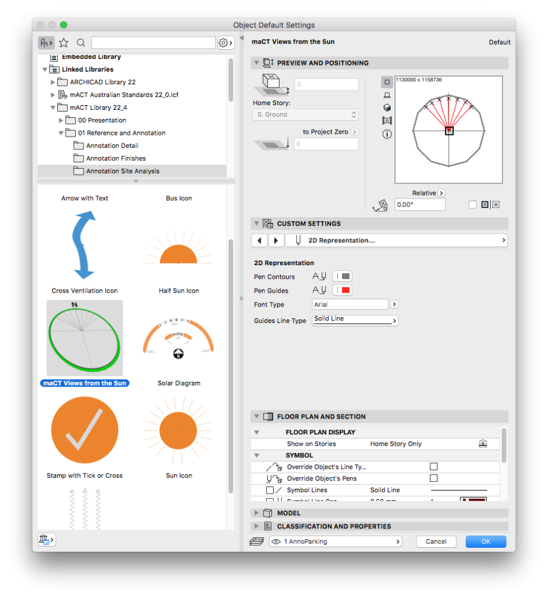Open the 2D Representation page selector
This screenshot has width=548, height=598.
point(396,240)
